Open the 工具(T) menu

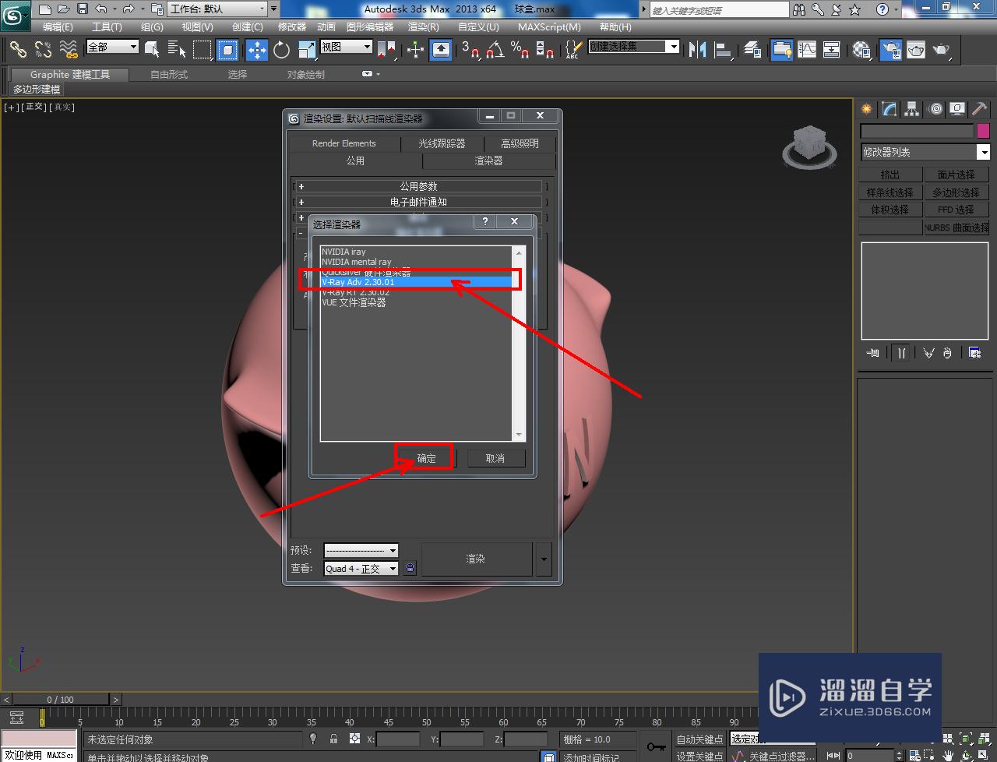pyautogui.click(x=107, y=26)
